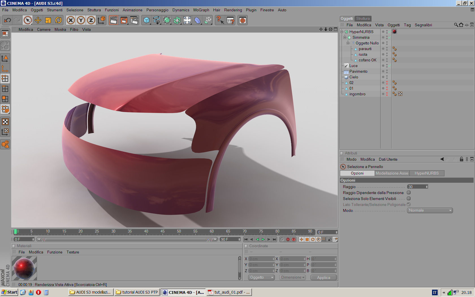
Task: Add a cube primitive object
Action: point(146,20)
